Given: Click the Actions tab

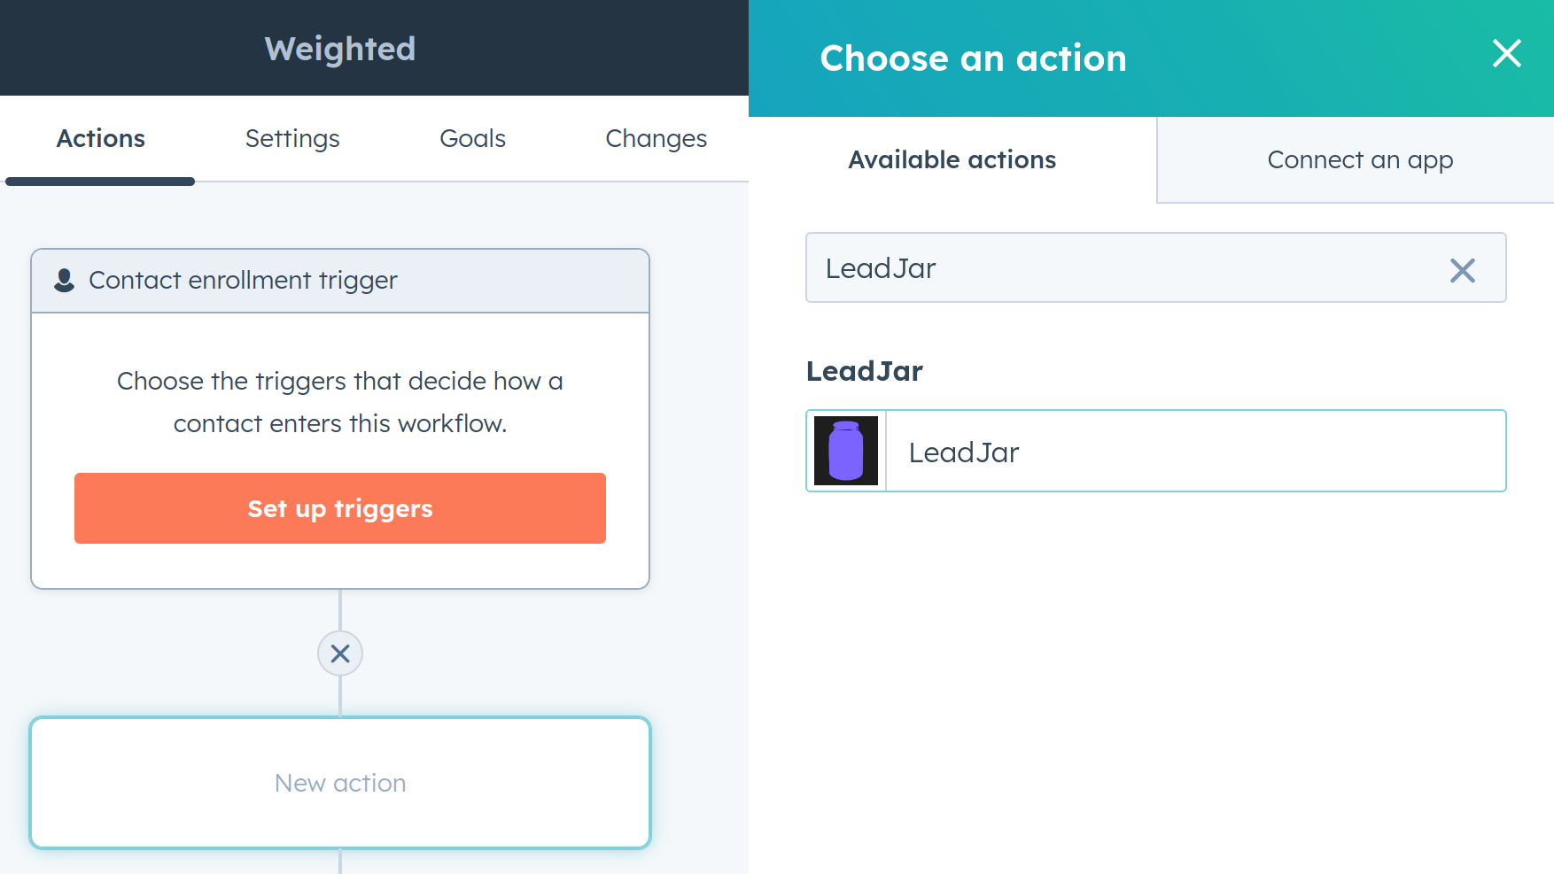Looking at the screenshot, I should pos(100,138).
